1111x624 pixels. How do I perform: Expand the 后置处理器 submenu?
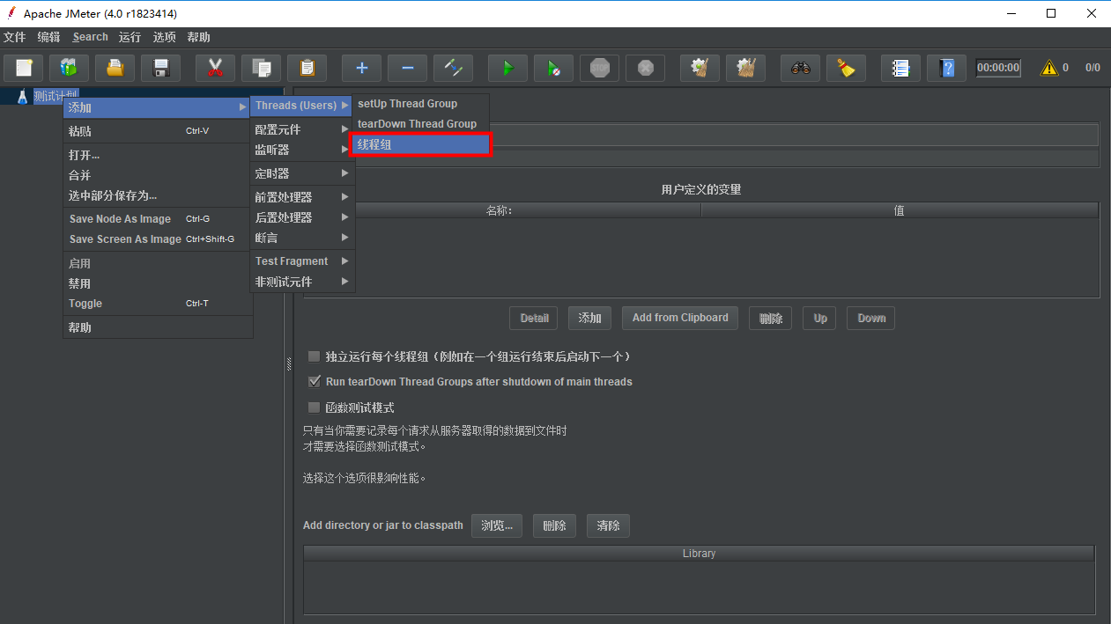tap(302, 217)
